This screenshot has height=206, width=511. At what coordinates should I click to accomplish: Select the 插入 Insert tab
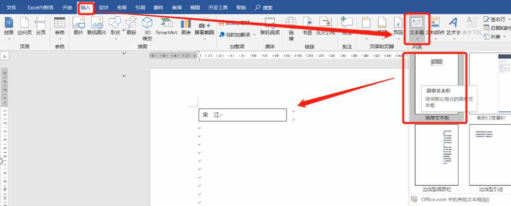[x=86, y=7]
